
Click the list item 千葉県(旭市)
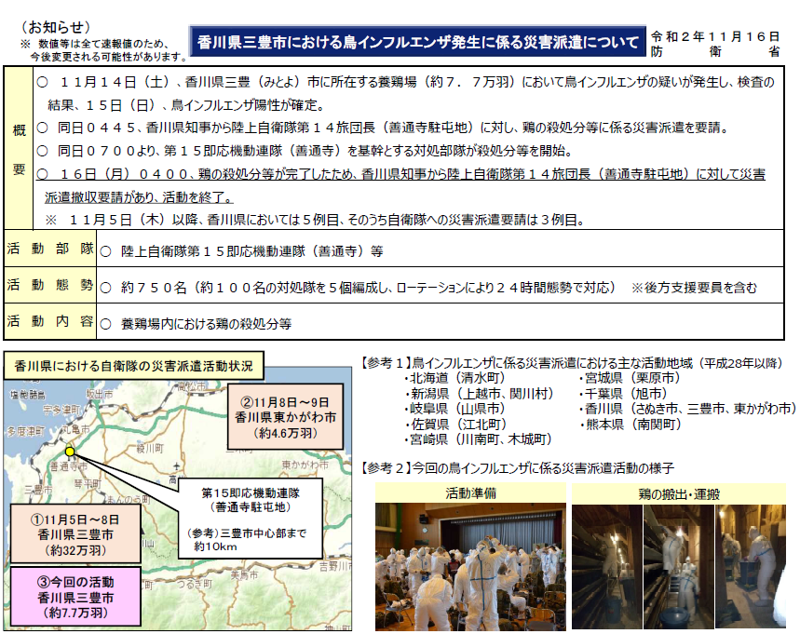tap(624, 394)
